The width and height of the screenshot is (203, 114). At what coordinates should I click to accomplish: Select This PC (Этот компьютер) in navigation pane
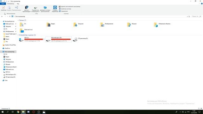click(x=9, y=52)
